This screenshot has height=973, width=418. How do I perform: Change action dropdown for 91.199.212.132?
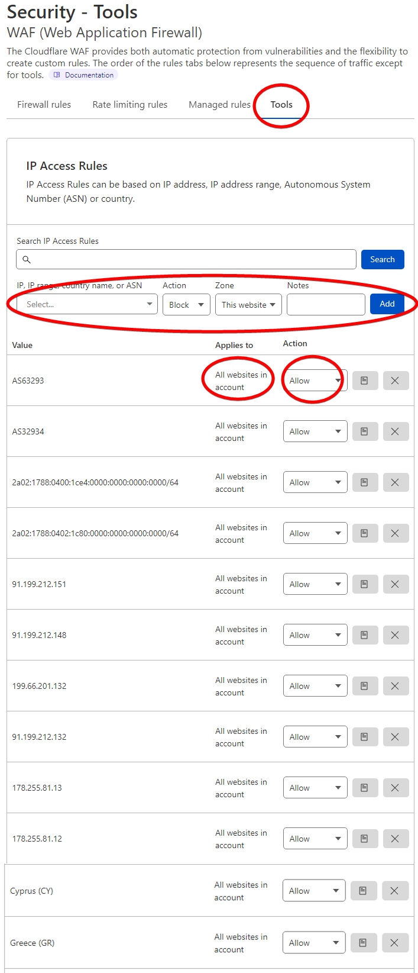(315, 737)
